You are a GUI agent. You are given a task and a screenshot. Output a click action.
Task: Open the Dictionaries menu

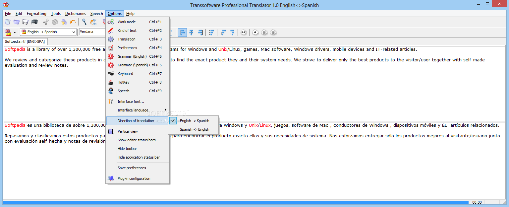pyautogui.click(x=76, y=14)
